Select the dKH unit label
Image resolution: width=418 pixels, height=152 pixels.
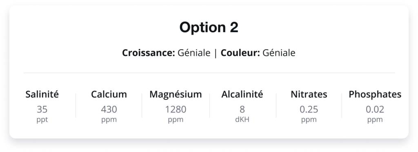point(242,119)
